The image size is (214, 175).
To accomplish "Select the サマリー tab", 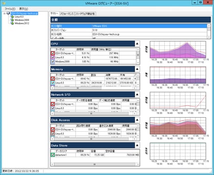I will pyautogui.click(x=54, y=14).
